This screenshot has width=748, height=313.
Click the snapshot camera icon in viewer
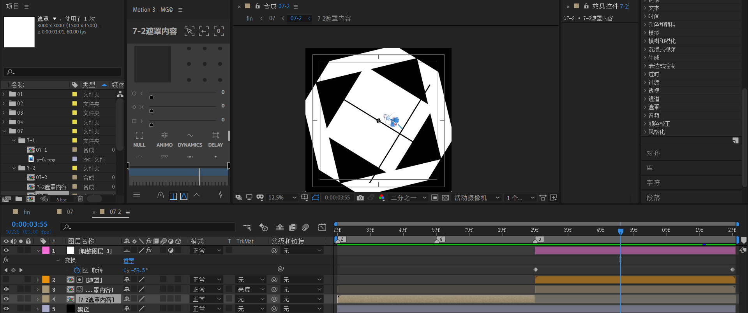(x=360, y=198)
